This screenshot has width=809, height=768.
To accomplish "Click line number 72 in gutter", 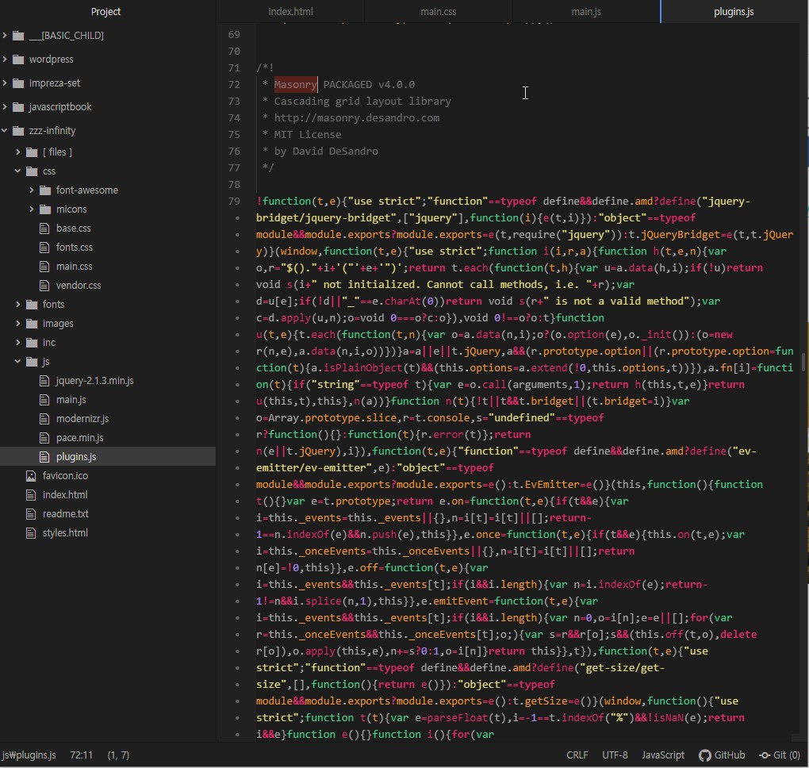I will pyautogui.click(x=234, y=85).
